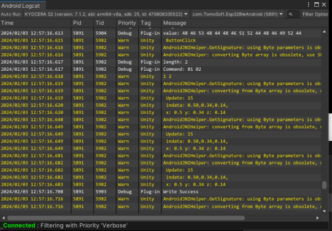Open the KYOCERA S2 device dropdown

(x=104, y=14)
